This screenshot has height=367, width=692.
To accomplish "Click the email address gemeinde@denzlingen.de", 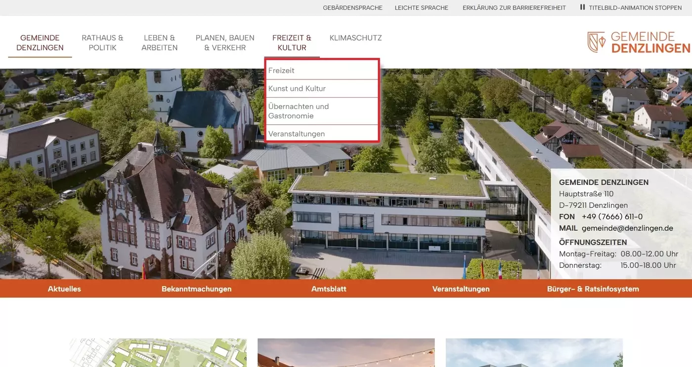I will 628,228.
